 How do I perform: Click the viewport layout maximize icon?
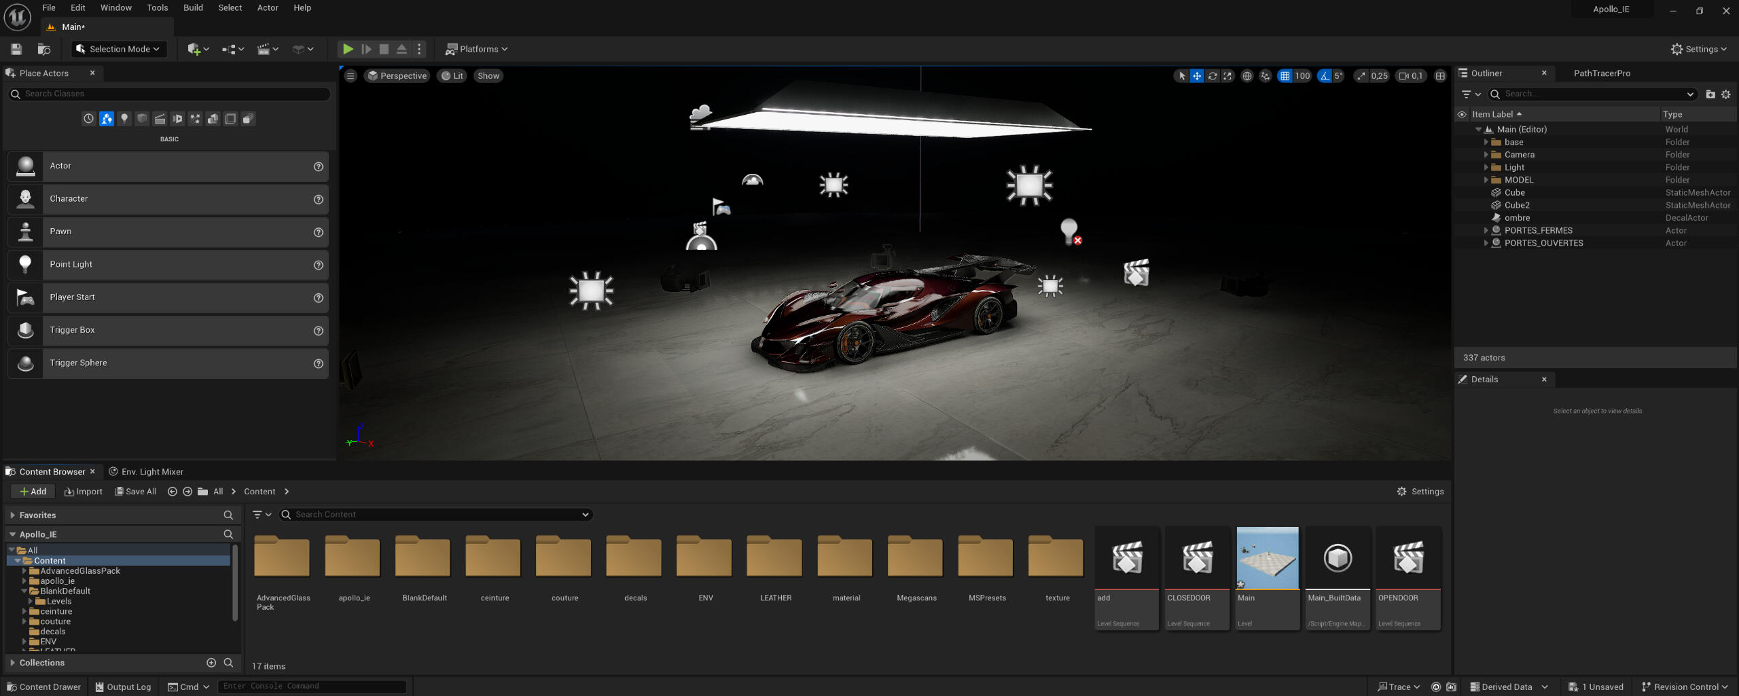pos(1440,76)
